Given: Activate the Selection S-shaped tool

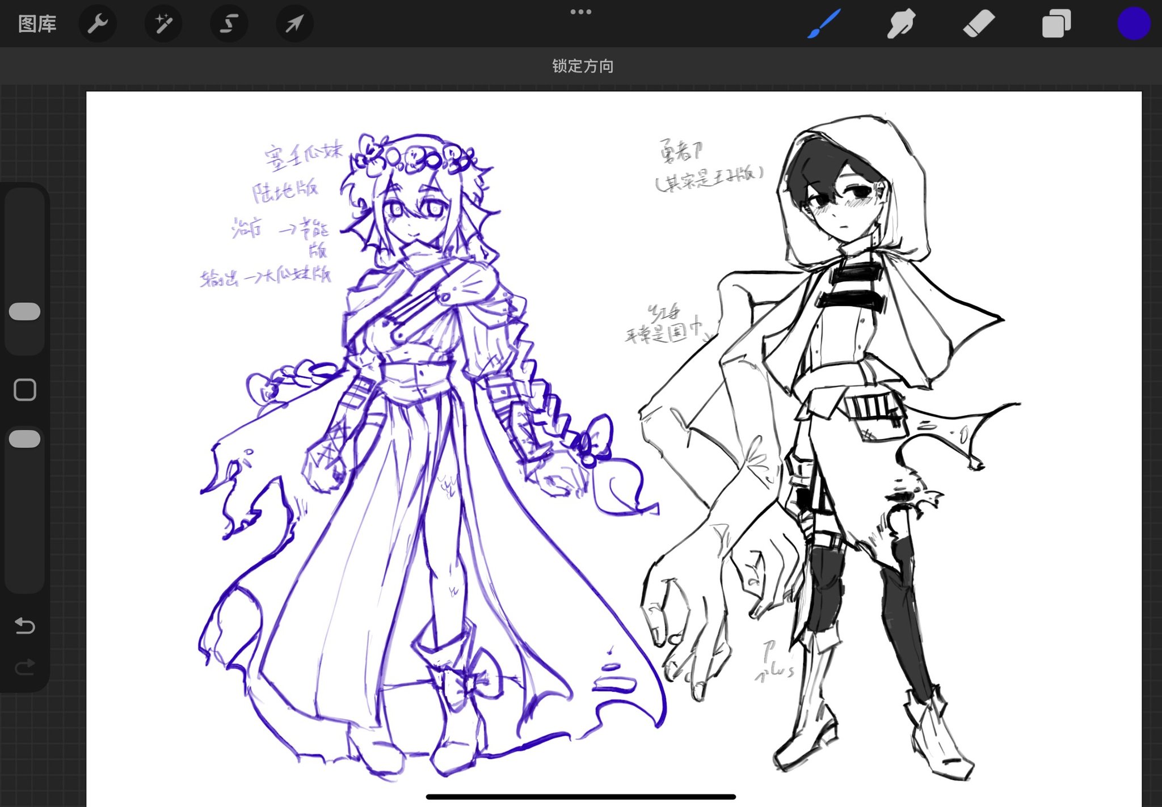Looking at the screenshot, I should pyautogui.click(x=229, y=24).
